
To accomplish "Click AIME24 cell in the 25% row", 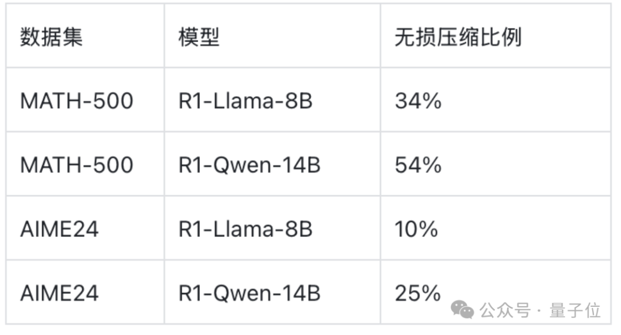I will (59, 293).
